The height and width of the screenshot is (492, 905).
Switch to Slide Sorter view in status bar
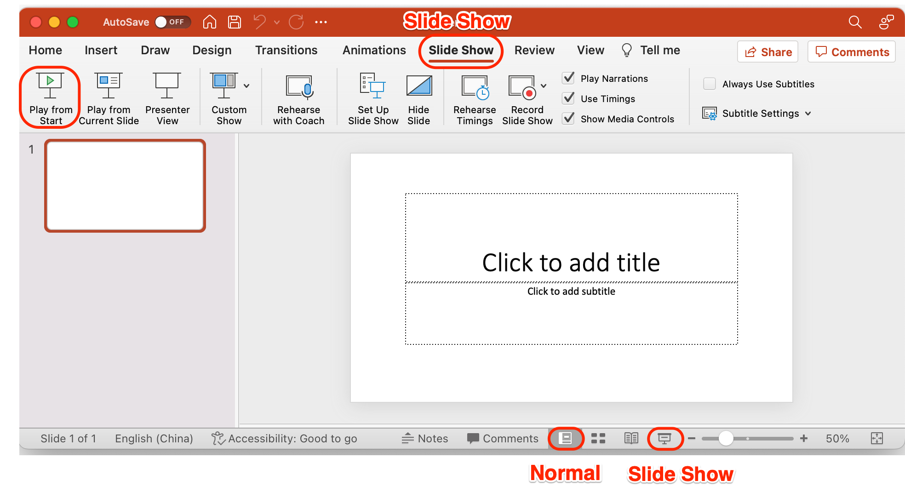(598, 438)
